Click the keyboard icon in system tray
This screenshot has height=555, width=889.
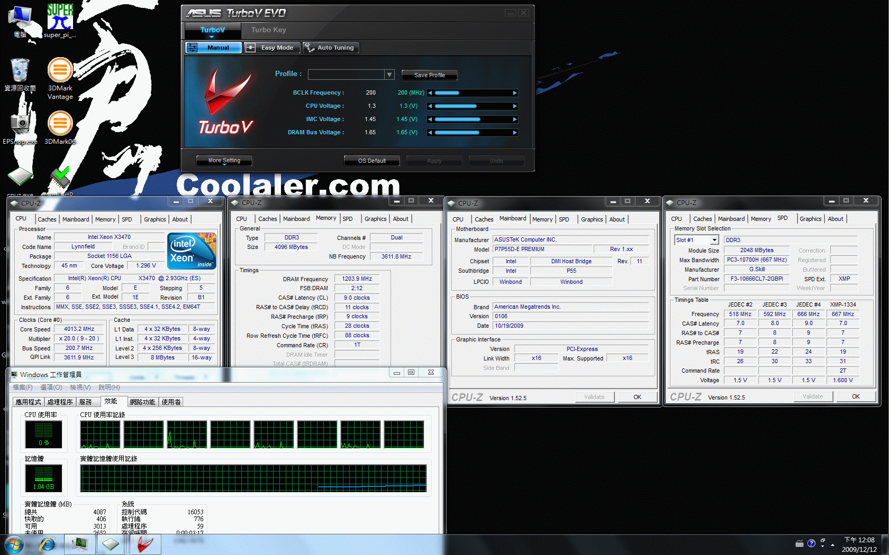(x=800, y=543)
